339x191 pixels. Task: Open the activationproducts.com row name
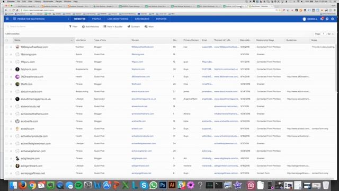tap(34, 136)
